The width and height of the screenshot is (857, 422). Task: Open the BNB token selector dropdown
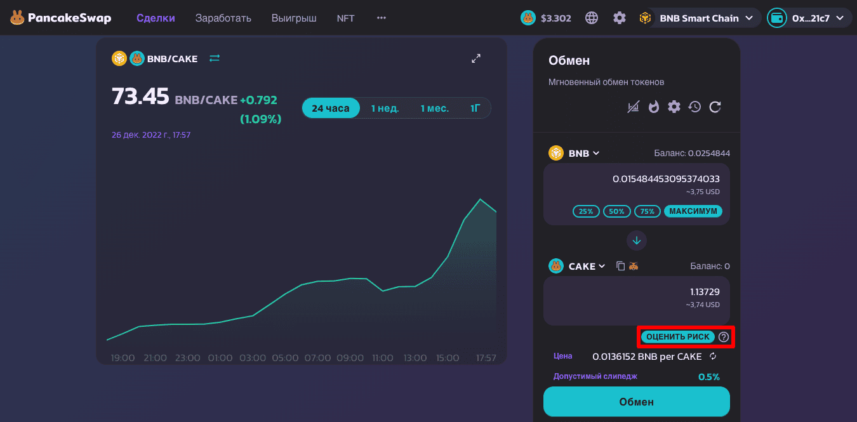tap(575, 153)
